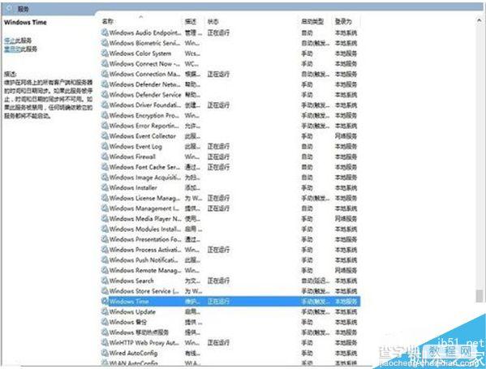The width and height of the screenshot is (486, 369).
Task: Select the Windows Time service name text
Action: (129, 301)
